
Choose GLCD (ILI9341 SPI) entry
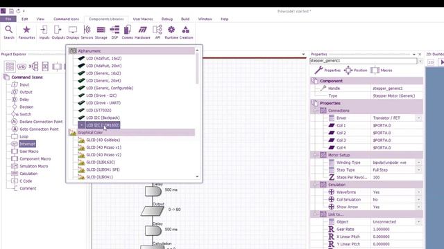coord(103,169)
